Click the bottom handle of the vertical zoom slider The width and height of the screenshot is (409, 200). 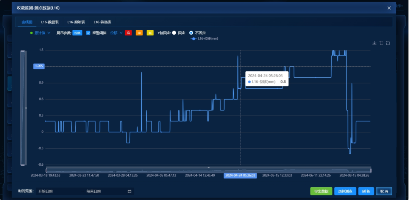click(x=23, y=165)
